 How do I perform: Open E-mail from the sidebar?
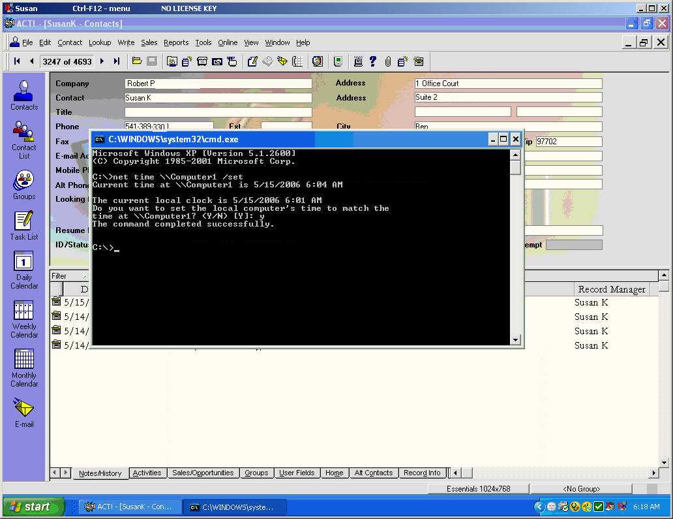[x=24, y=413]
